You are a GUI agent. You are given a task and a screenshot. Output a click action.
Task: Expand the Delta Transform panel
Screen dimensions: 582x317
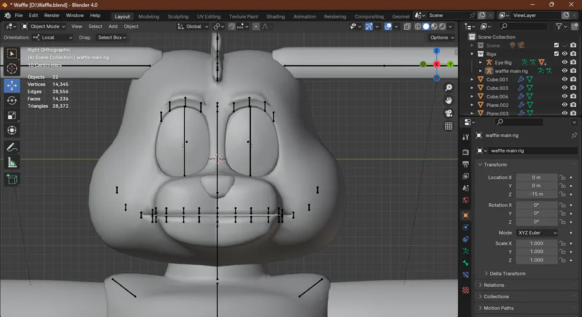click(506, 274)
